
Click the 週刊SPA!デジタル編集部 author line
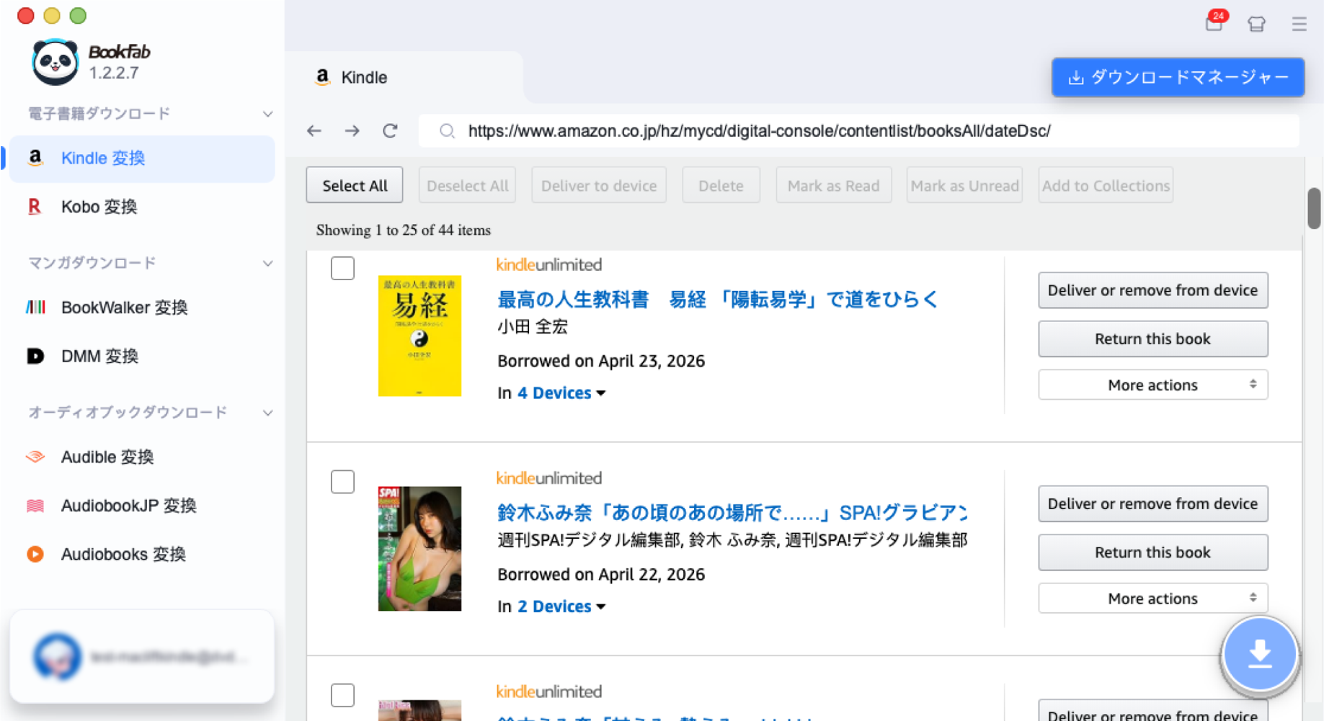coord(732,540)
